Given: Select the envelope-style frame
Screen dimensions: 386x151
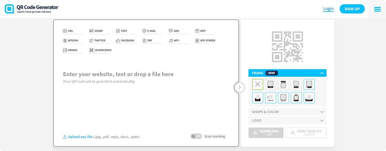Looking at the screenshot, I should tap(258, 98).
